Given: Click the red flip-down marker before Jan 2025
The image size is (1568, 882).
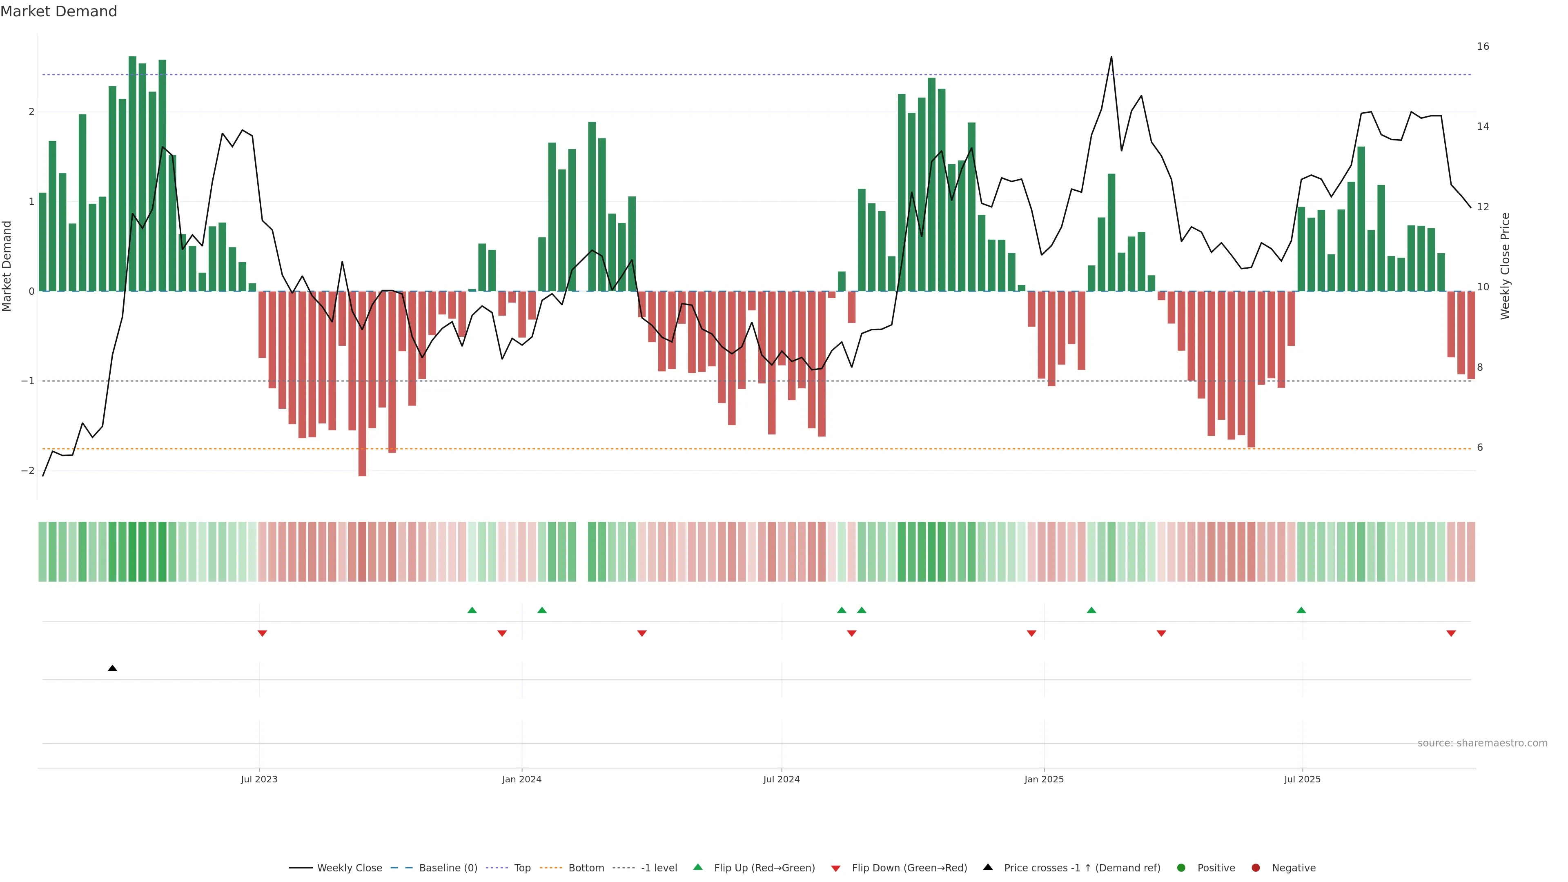Looking at the screenshot, I should pos(1031,634).
